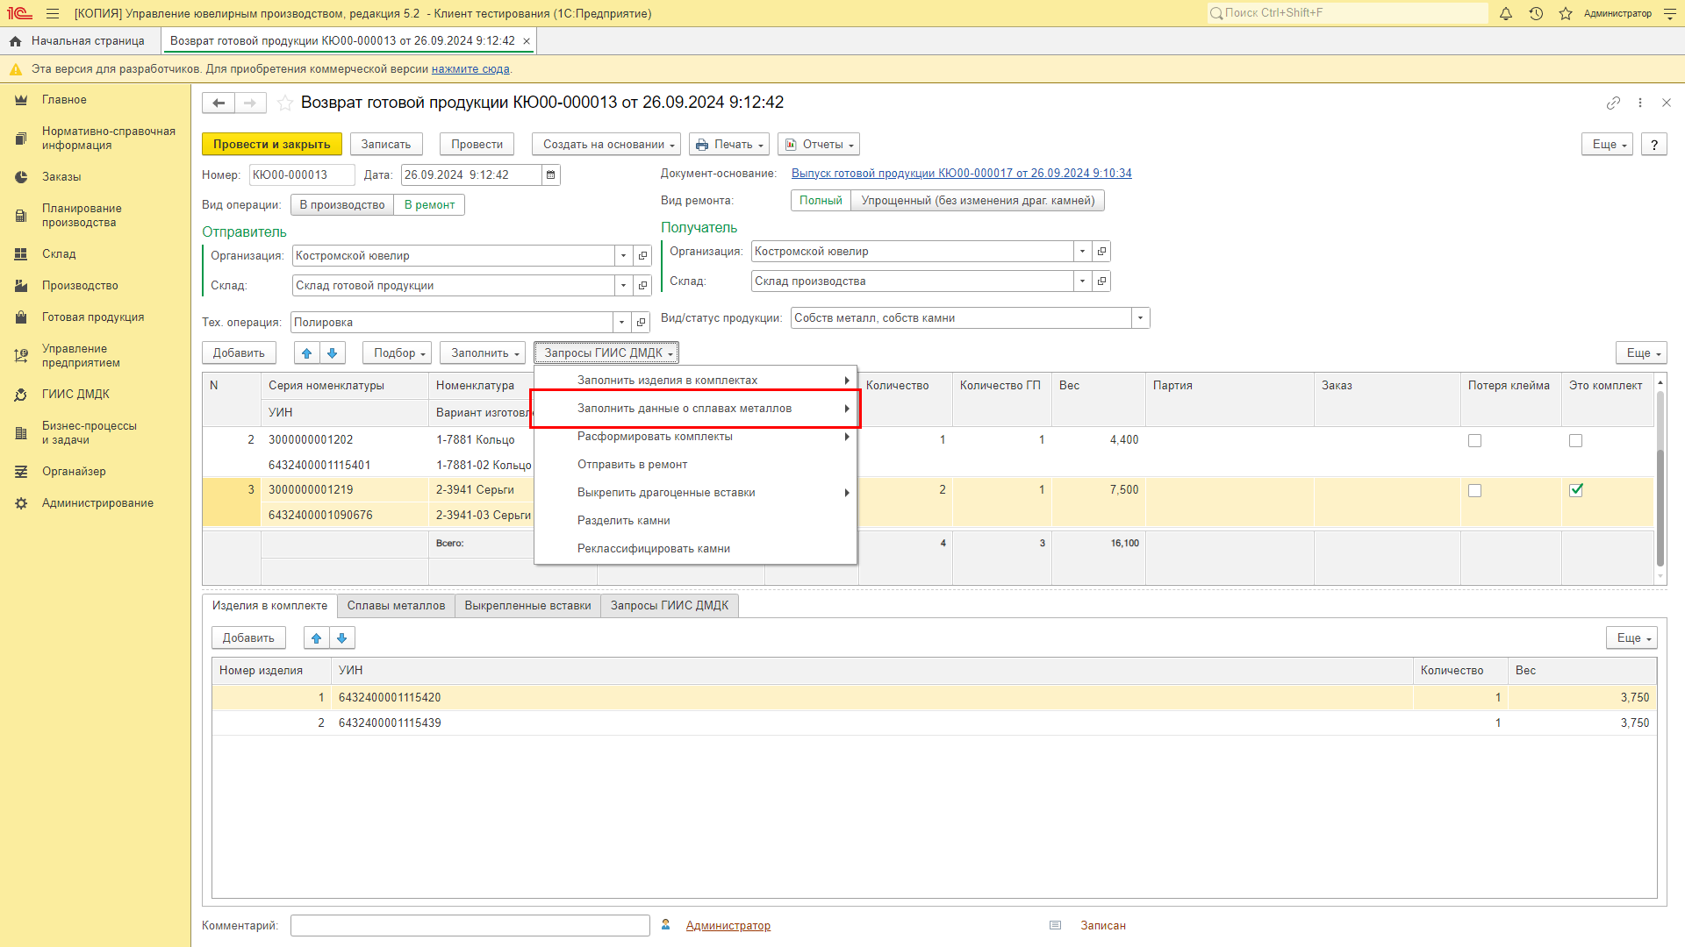1685x947 pixels.
Task: Go forward with the right arrow button
Action: 250,103
